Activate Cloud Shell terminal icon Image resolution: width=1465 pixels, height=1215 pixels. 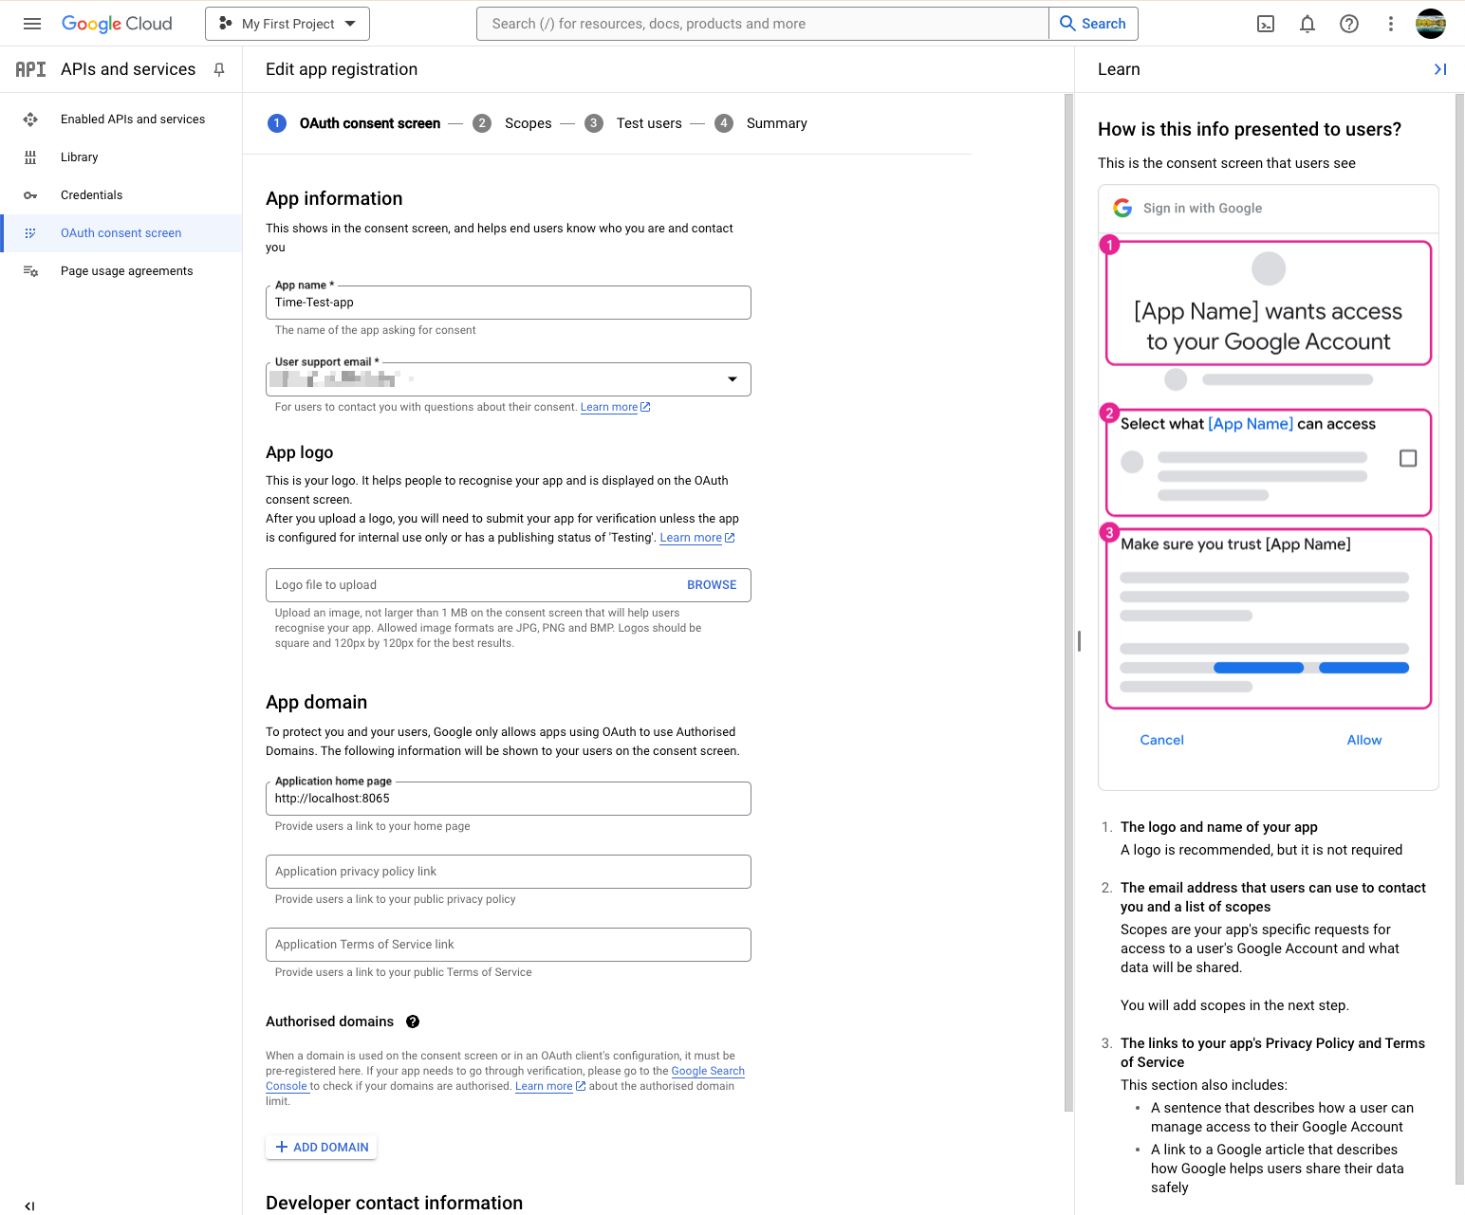pyautogui.click(x=1266, y=24)
